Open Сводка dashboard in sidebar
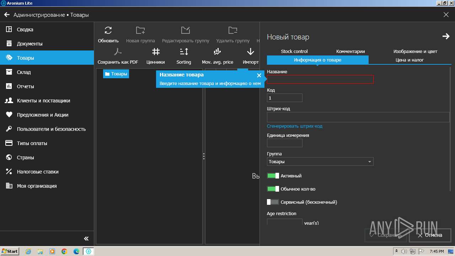Screen dimensions: 455x256 coord(47,30)
